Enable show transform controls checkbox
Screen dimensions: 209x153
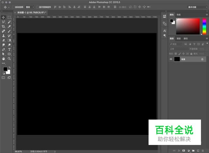tap(37, 7)
